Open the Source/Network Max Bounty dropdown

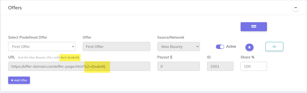[179, 47]
